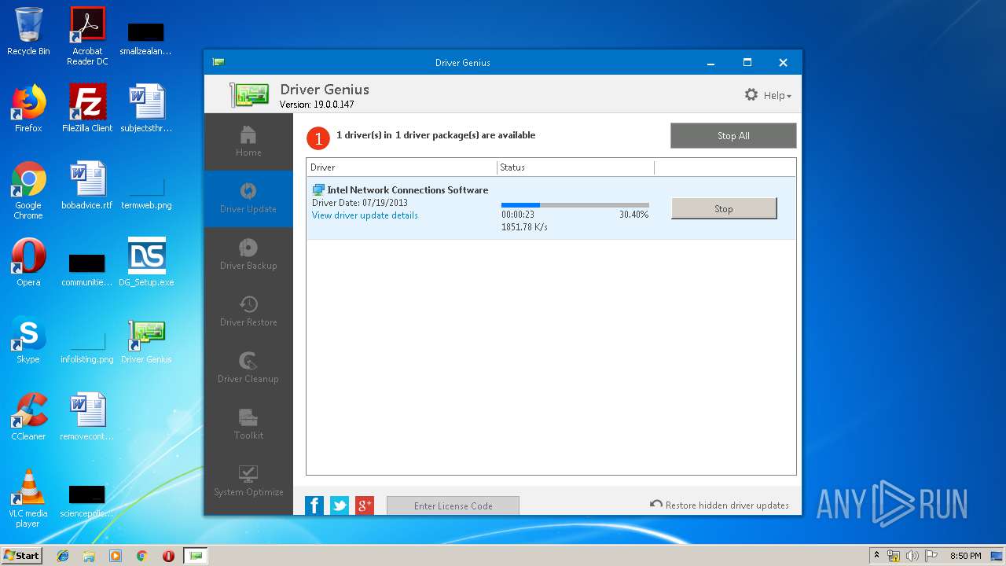Stop the Intel Network driver download
The height and width of the screenshot is (566, 1006).
724,208
